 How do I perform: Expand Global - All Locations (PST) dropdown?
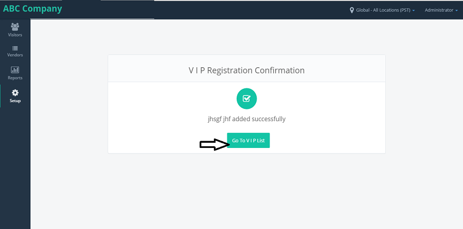(x=383, y=10)
